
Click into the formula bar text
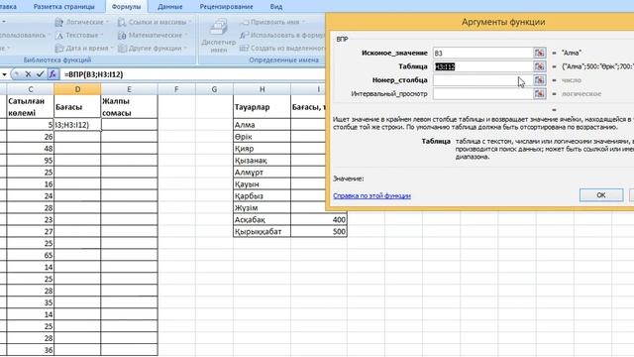pyautogui.click(x=93, y=74)
